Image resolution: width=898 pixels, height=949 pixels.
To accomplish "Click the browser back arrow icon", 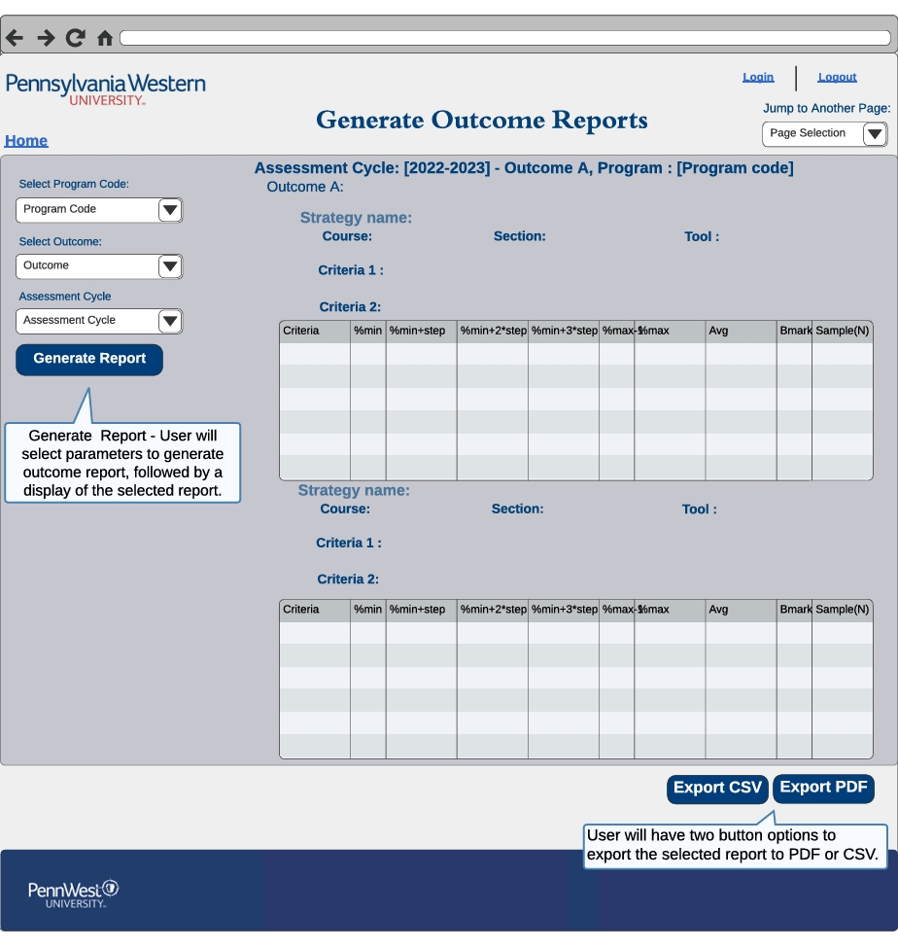I will [x=15, y=37].
